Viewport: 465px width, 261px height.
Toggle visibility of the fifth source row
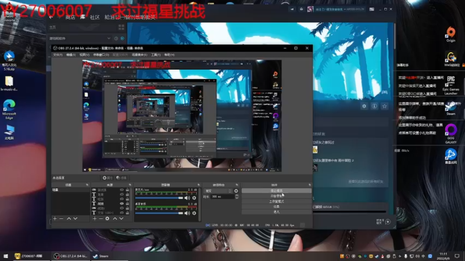(x=121, y=208)
